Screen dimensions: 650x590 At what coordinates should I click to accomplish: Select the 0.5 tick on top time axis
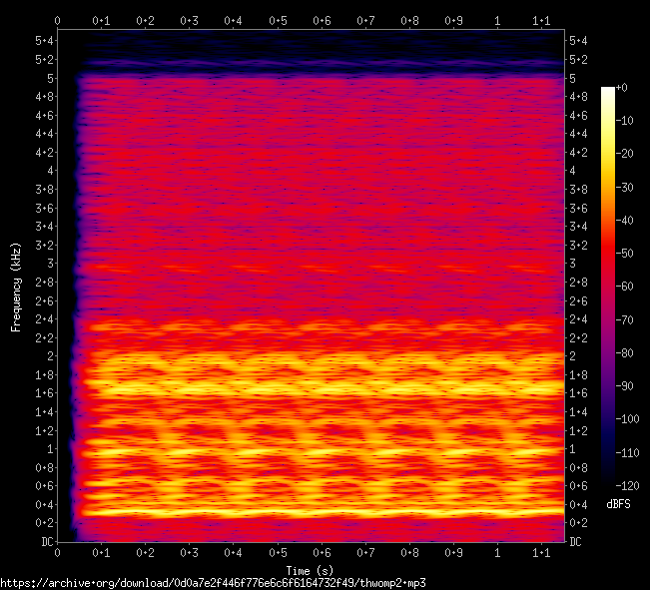pyautogui.click(x=277, y=20)
